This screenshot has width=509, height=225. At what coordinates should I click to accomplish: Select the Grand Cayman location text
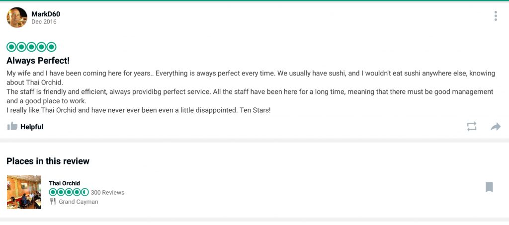point(78,202)
